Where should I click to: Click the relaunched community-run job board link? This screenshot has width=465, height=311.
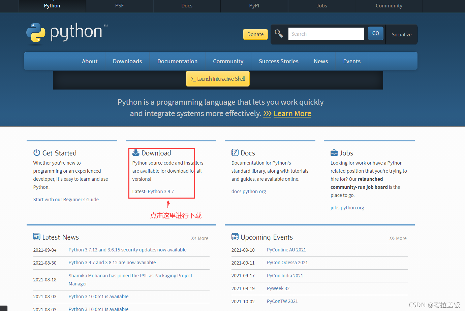click(359, 183)
